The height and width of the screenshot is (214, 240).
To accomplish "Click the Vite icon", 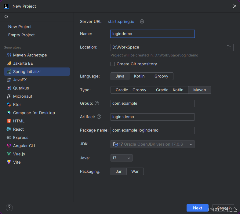I will pos(9,162).
